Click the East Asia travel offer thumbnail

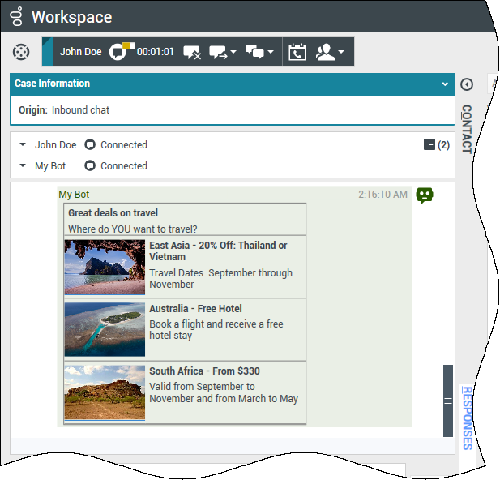pos(105,267)
